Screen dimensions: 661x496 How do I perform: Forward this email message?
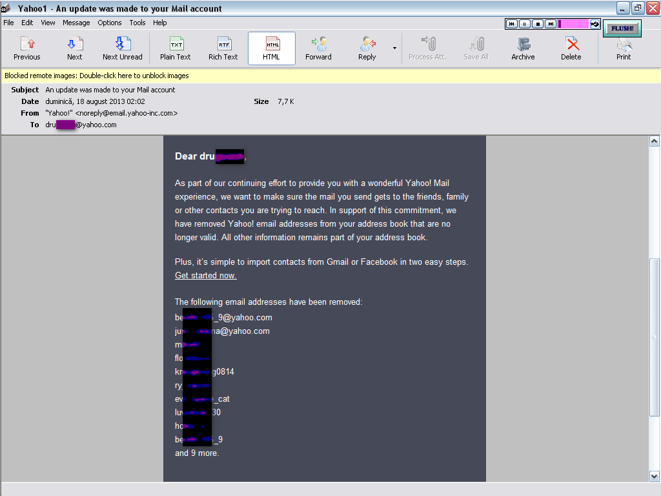[318, 48]
